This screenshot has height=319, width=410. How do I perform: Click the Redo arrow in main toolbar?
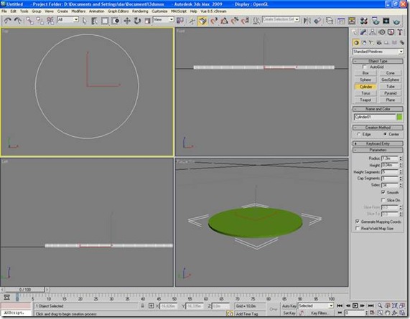tap(18, 21)
